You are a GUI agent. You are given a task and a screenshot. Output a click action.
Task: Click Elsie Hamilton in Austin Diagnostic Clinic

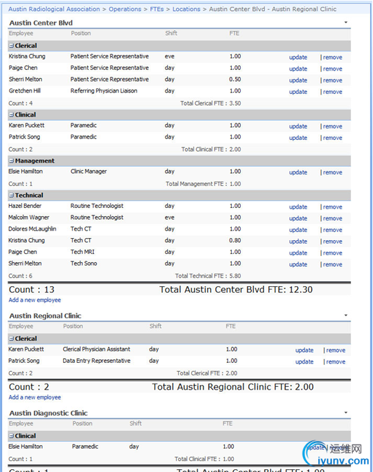[x=25, y=447]
